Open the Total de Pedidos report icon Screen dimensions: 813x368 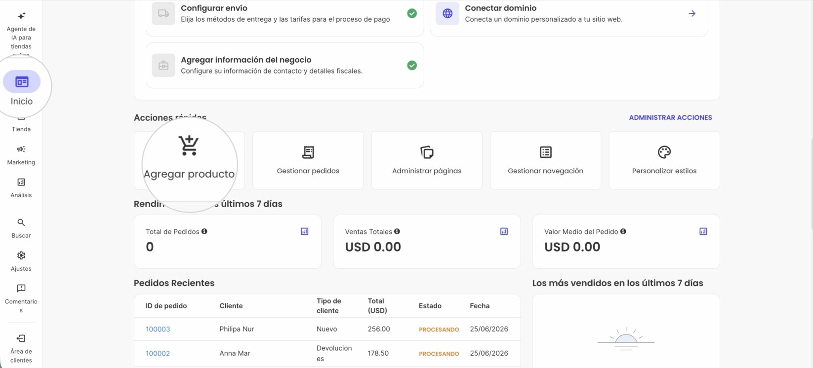[305, 231]
